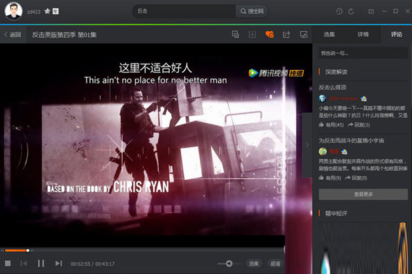Switch to the 选集 tab
Screen dimensions: 412x274
coord(329,35)
